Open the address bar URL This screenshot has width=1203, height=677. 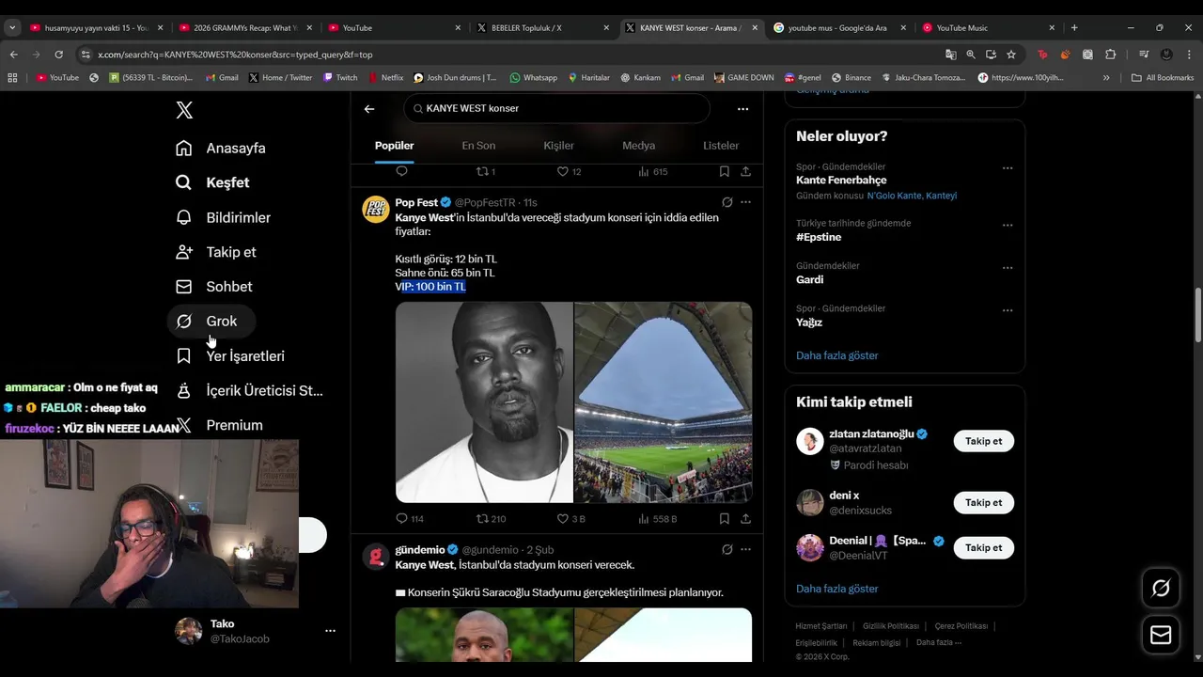[235, 55]
